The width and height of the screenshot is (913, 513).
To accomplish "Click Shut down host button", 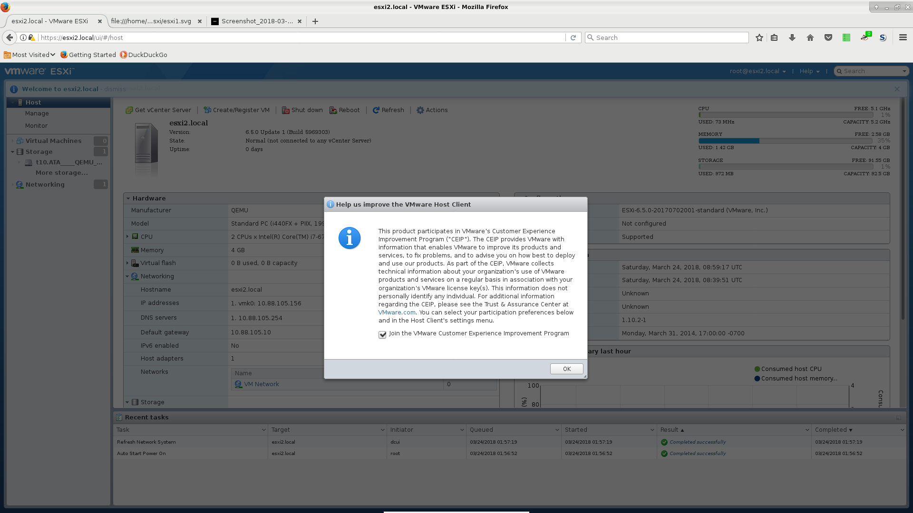I will (x=302, y=110).
